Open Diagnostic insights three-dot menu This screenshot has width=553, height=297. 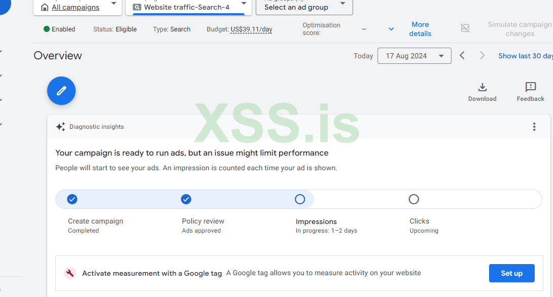click(534, 127)
